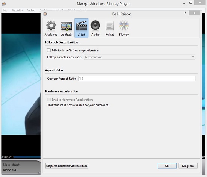Click the Beállítások dialog title icon
The height and width of the screenshot is (177, 207).
(45, 14)
